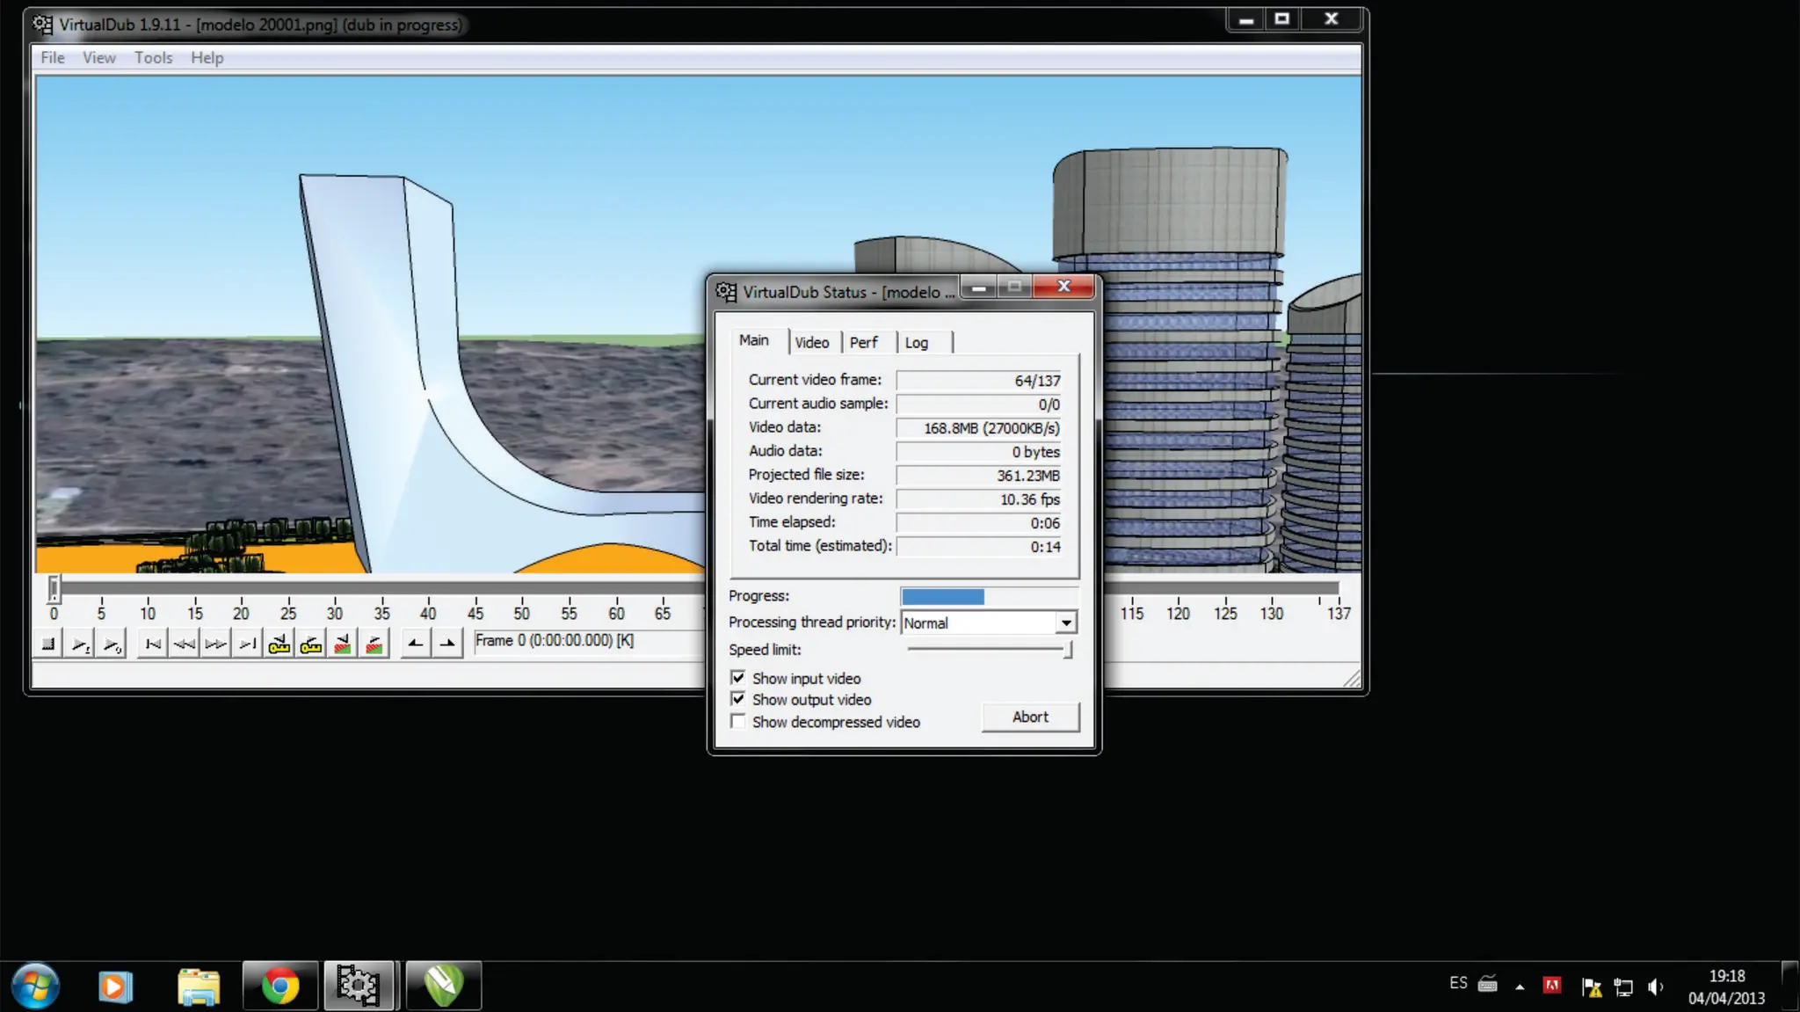Step backward one frame
Image resolution: width=1800 pixels, height=1012 pixels.
[185, 644]
